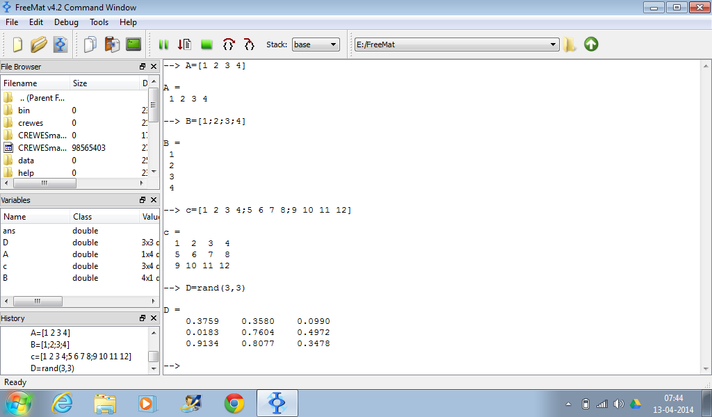Select the long c=[1 2 3 4;5... history entry
This screenshot has width=712, height=417.
pos(81,357)
